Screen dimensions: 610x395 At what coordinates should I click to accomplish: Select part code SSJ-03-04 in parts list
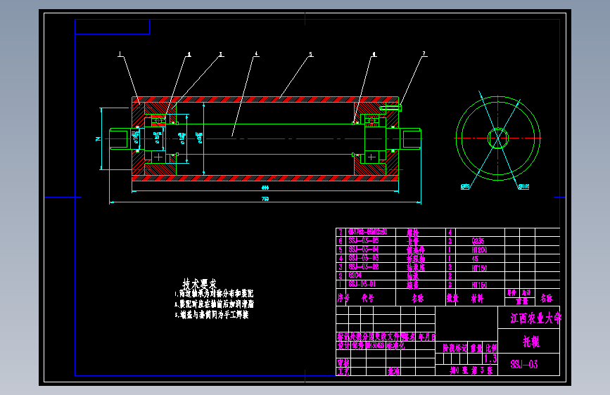[364, 250]
